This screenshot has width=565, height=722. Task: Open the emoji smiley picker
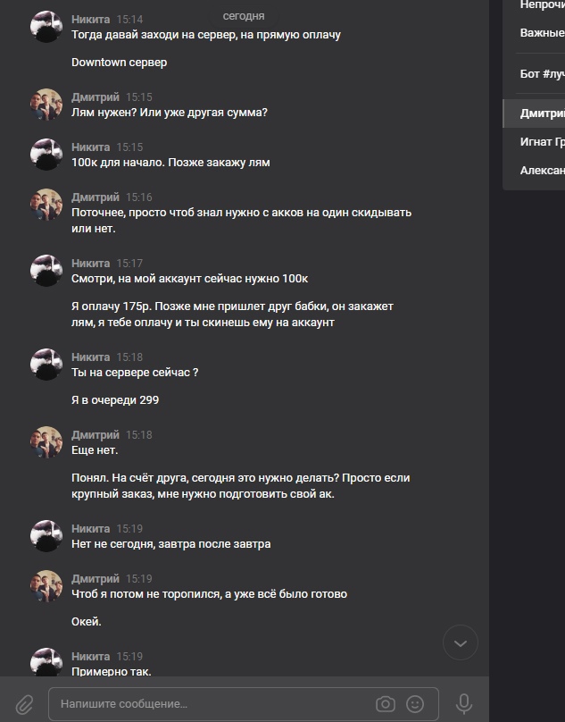(415, 704)
